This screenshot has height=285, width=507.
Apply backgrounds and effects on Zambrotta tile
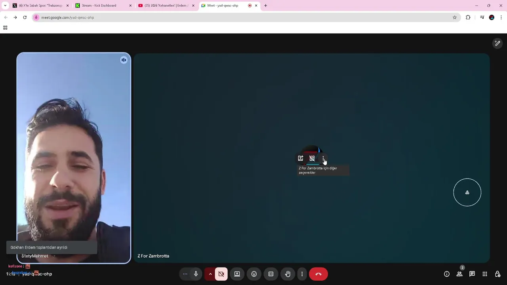301,158
